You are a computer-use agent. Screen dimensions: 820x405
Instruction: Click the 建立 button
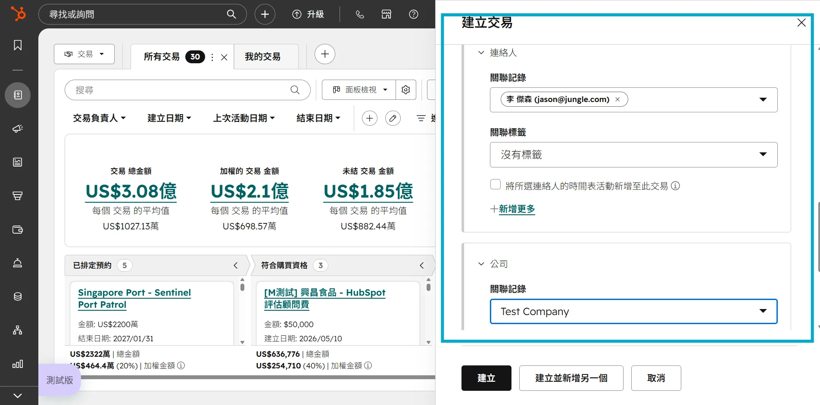(x=486, y=378)
